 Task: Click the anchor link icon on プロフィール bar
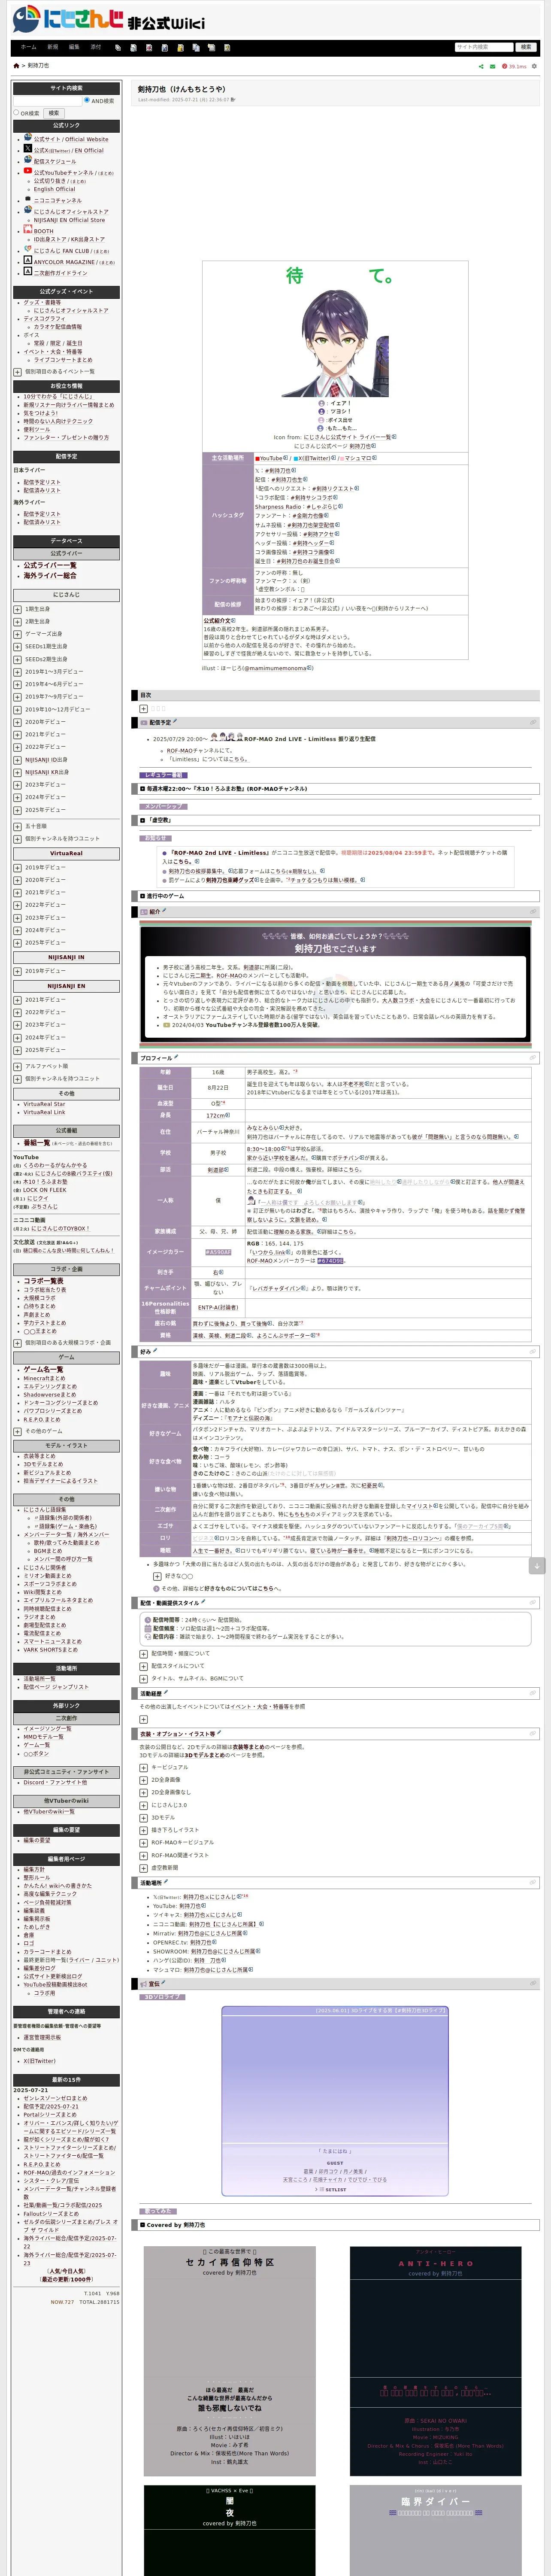pyautogui.click(x=533, y=1058)
